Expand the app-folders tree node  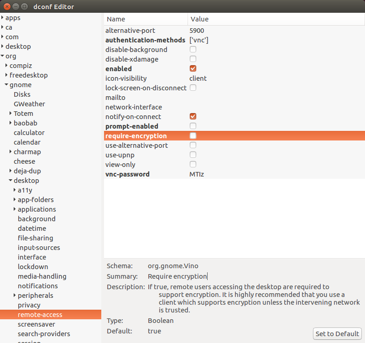point(15,199)
